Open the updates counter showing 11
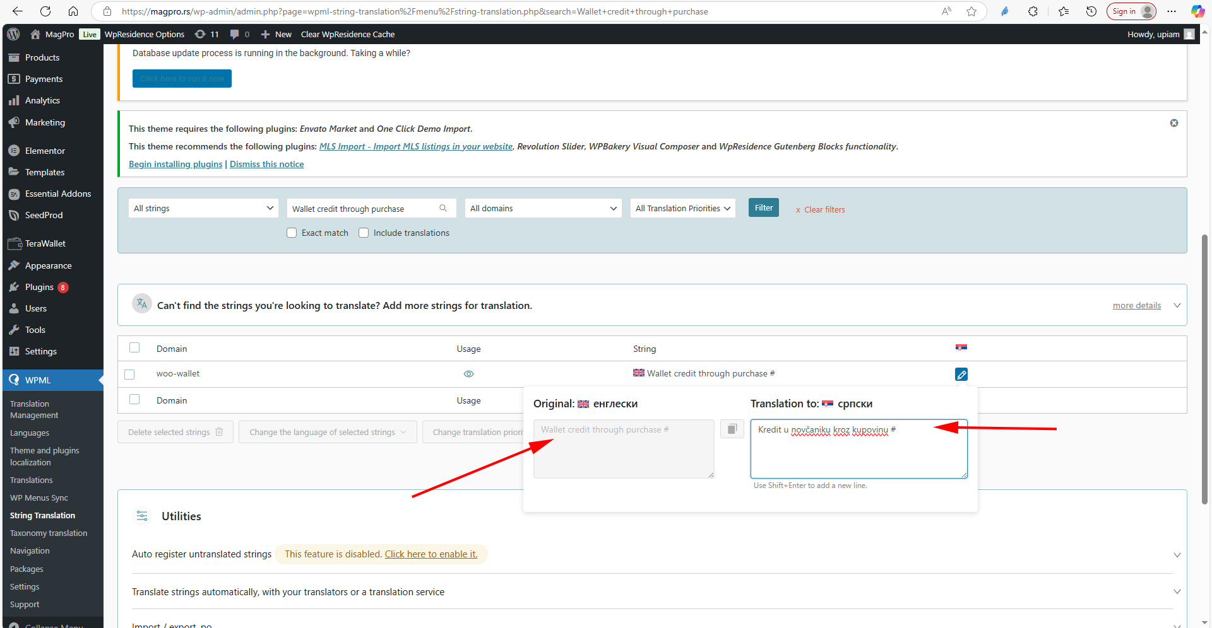This screenshot has width=1212, height=628. (x=207, y=34)
